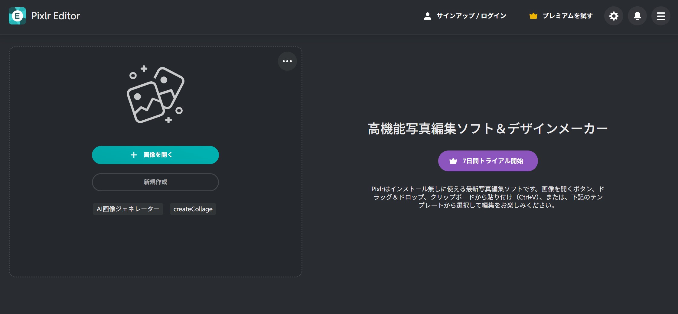Click the user profile silhouette icon
Screen dimensions: 678x314
coord(427,16)
